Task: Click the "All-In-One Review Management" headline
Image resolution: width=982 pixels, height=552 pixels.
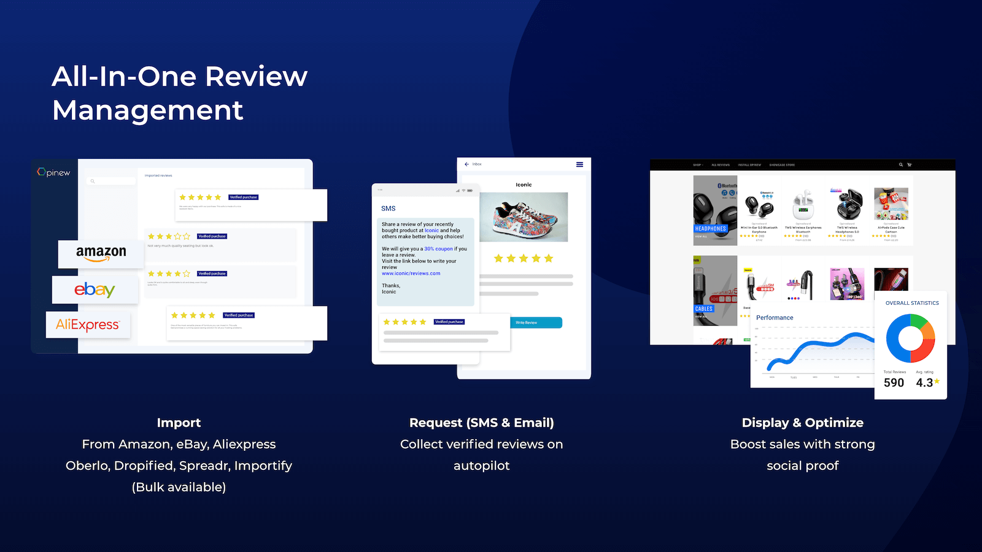Action: (x=179, y=93)
